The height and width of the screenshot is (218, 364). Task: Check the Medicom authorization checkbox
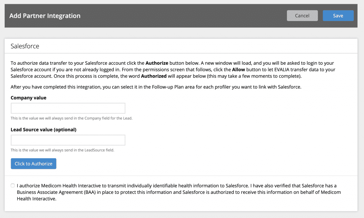12,186
